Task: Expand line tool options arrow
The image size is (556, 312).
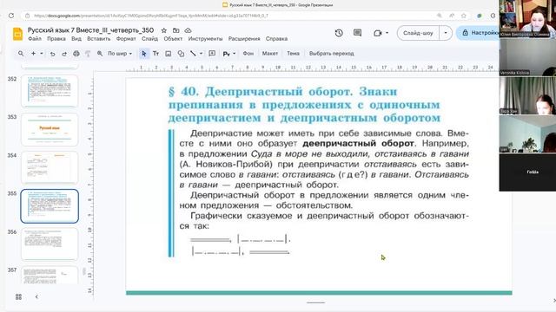Action: (x=201, y=54)
